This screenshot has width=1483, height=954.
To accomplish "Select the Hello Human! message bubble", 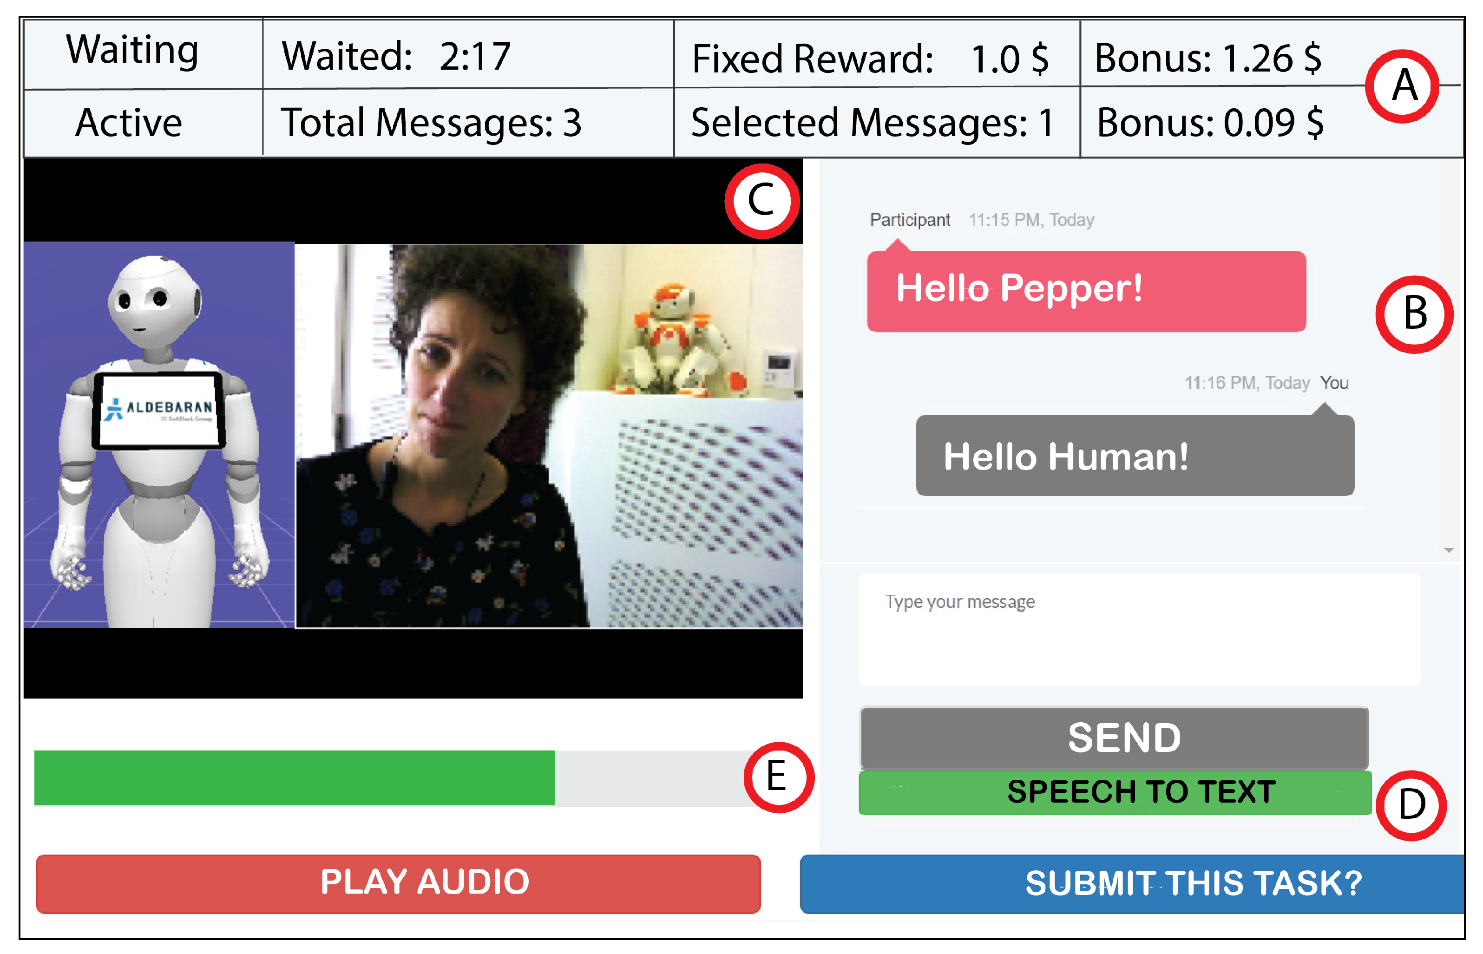I will coord(1135,455).
